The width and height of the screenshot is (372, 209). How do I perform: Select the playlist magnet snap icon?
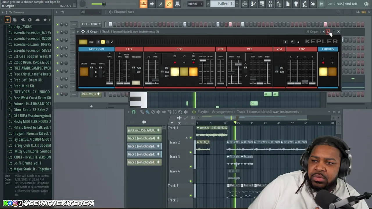coord(134,112)
